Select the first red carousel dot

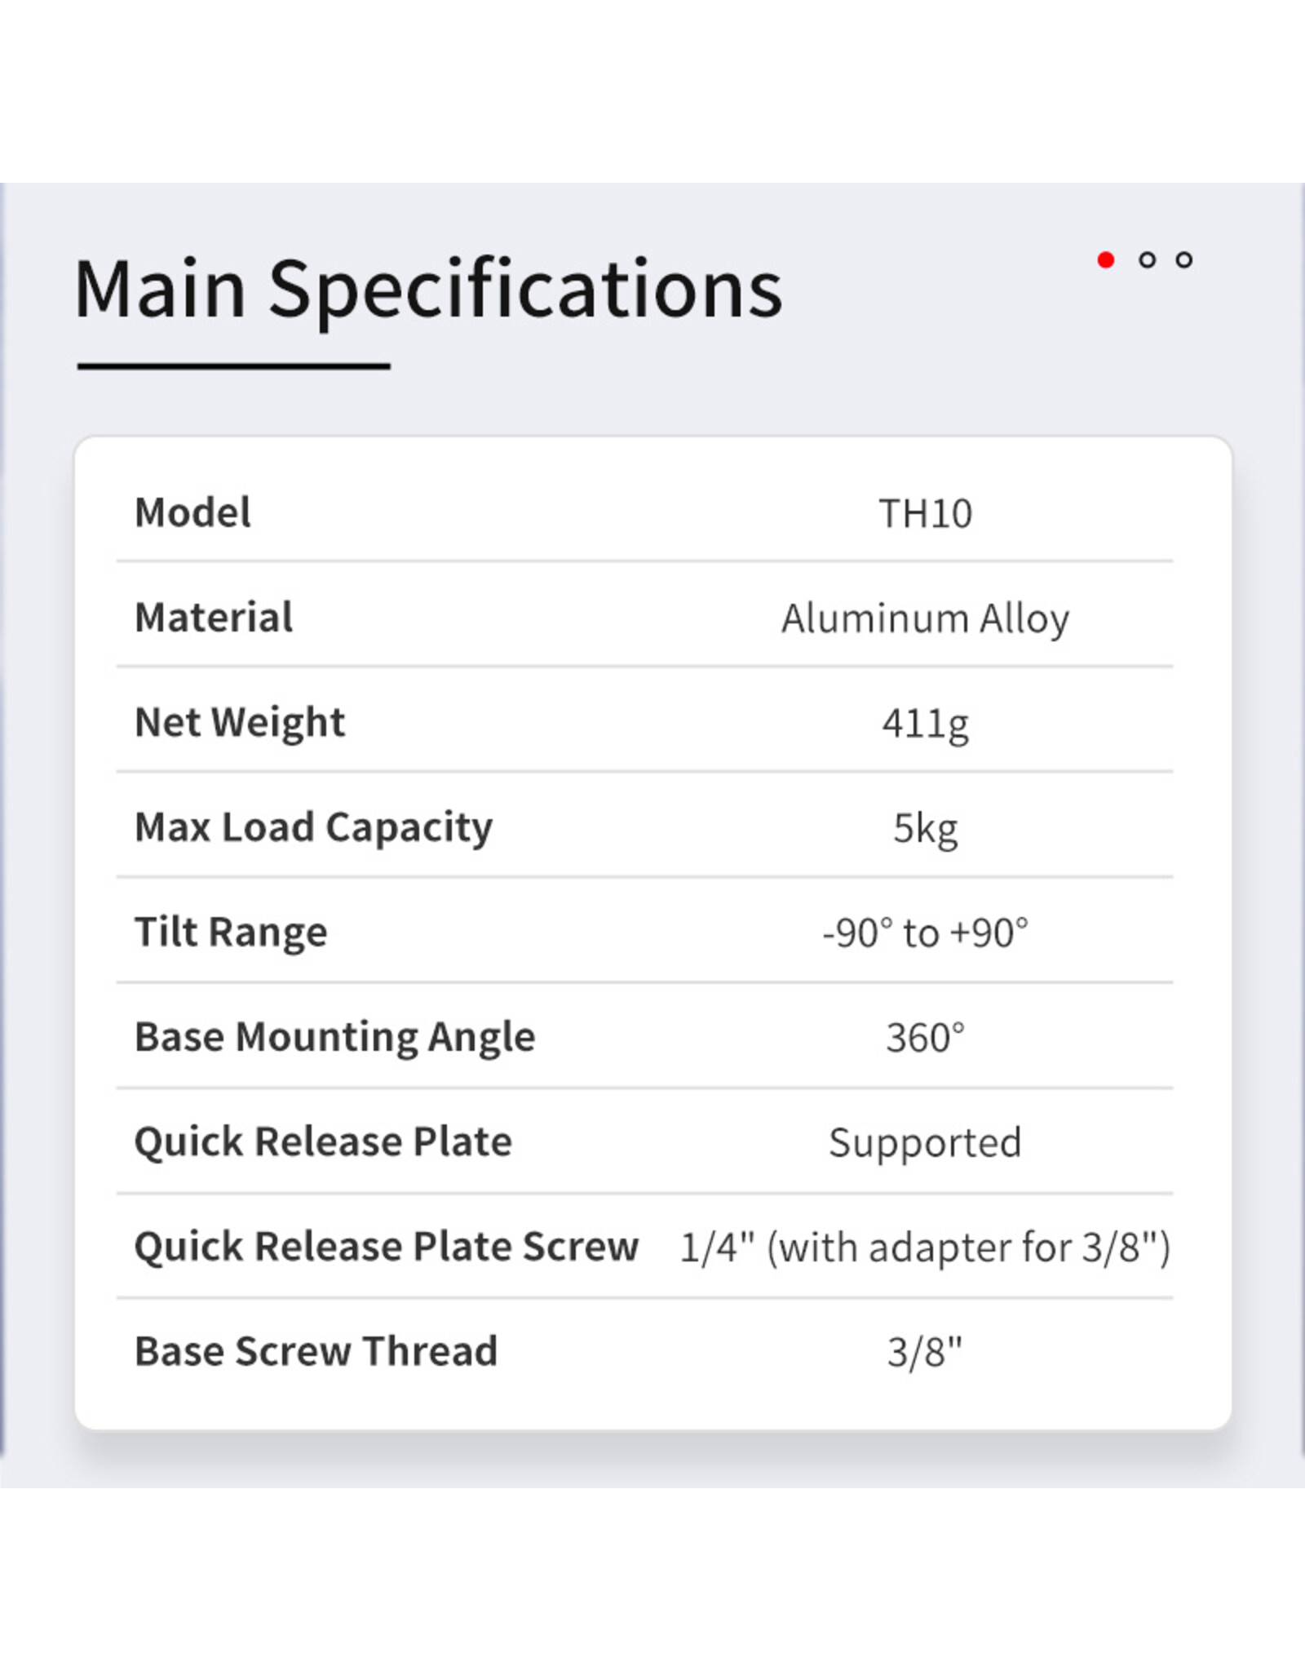coord(1106,260)
